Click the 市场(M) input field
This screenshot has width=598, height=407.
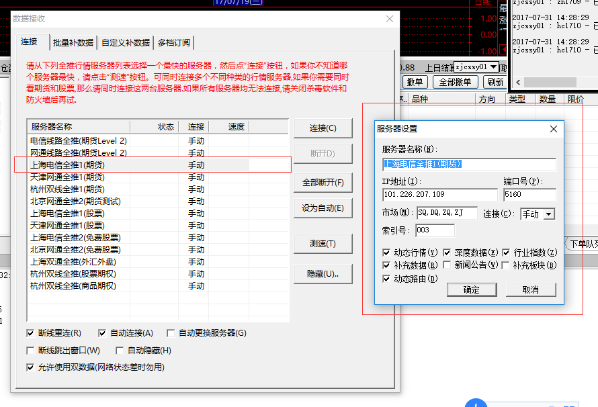(447, 213)
